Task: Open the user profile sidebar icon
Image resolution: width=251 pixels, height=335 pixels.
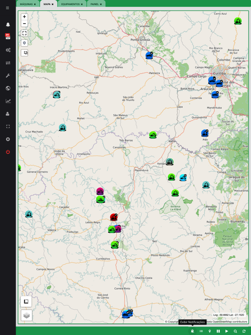Action: (x=8, y=114)
